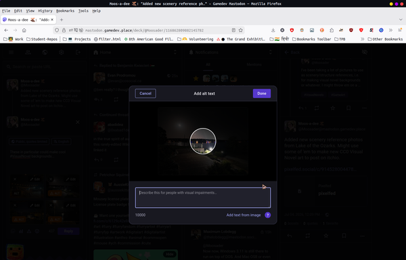Click the dimmed Home column header
Image resolution: width=406 pixels, height=260 pixels.
pos(135,52)
